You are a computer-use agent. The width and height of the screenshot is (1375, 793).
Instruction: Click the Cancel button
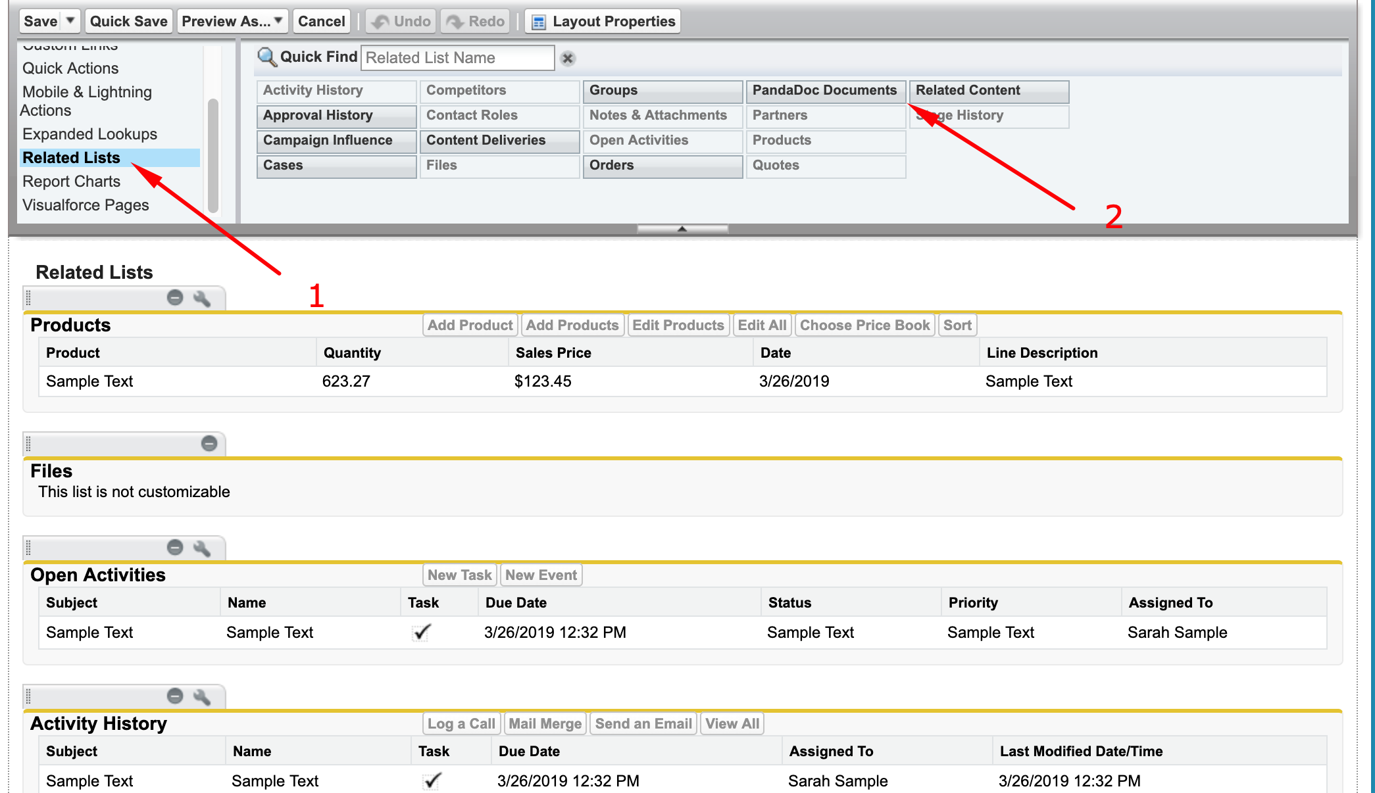pos(321,21)
